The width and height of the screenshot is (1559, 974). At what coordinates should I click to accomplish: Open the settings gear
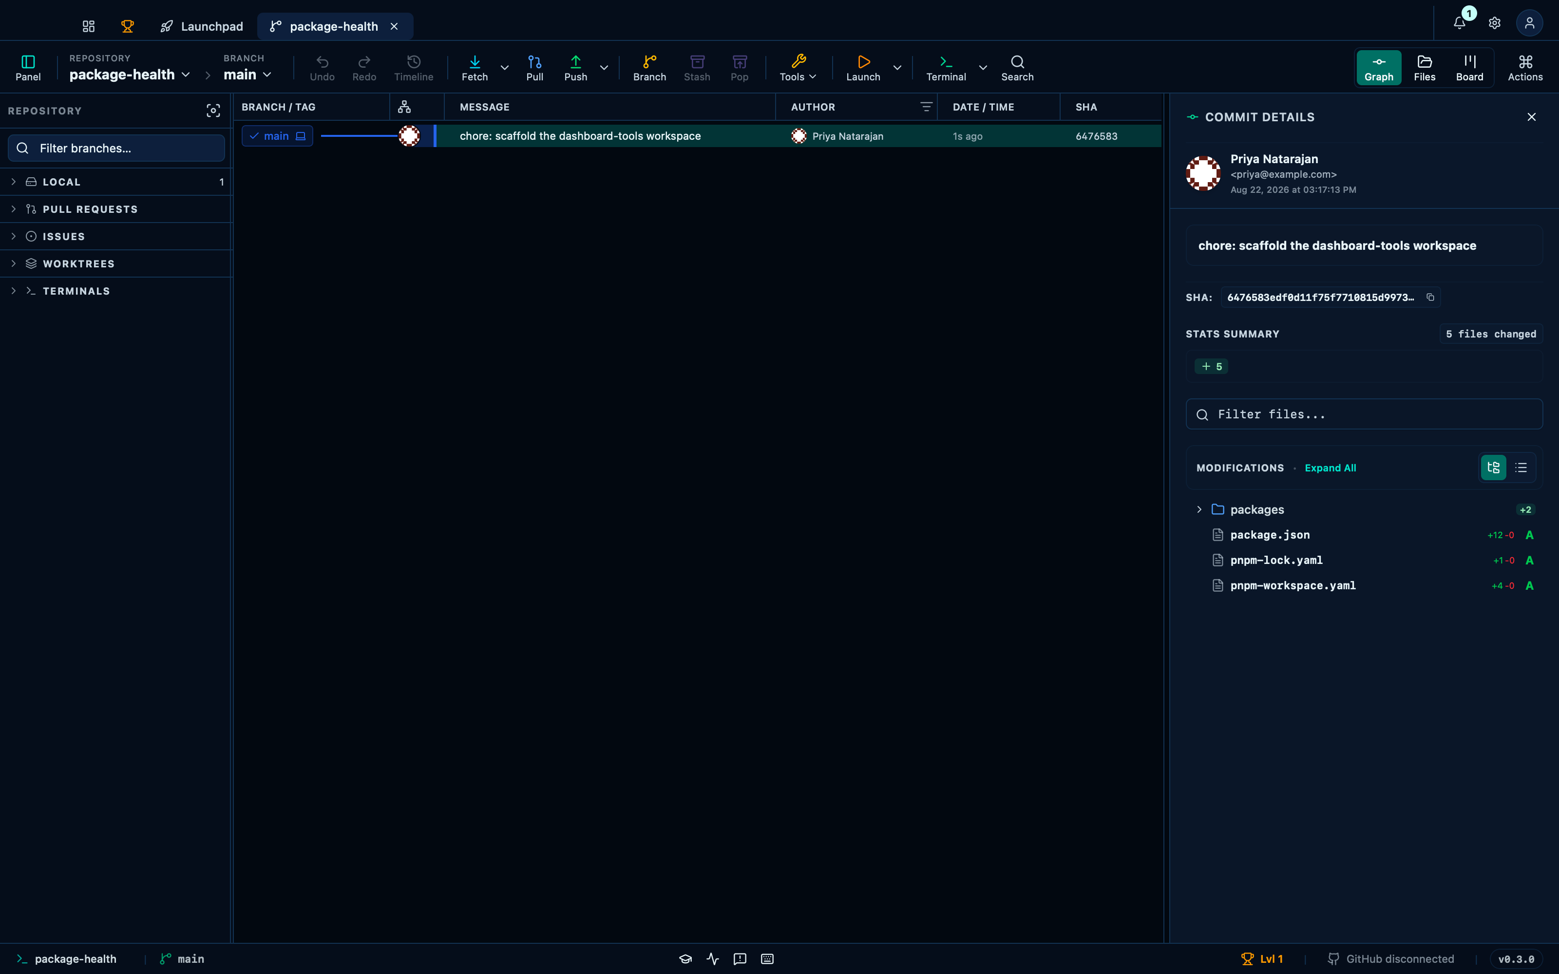point(1495,23)
